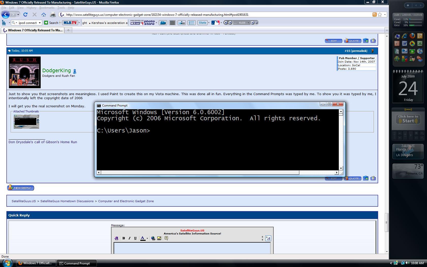Toggle bold in the Quick Reply editor
Screen dimensions: 427x267
(124, 238)
